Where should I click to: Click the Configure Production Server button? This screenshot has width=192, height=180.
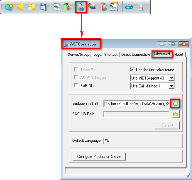coord(99,156)
